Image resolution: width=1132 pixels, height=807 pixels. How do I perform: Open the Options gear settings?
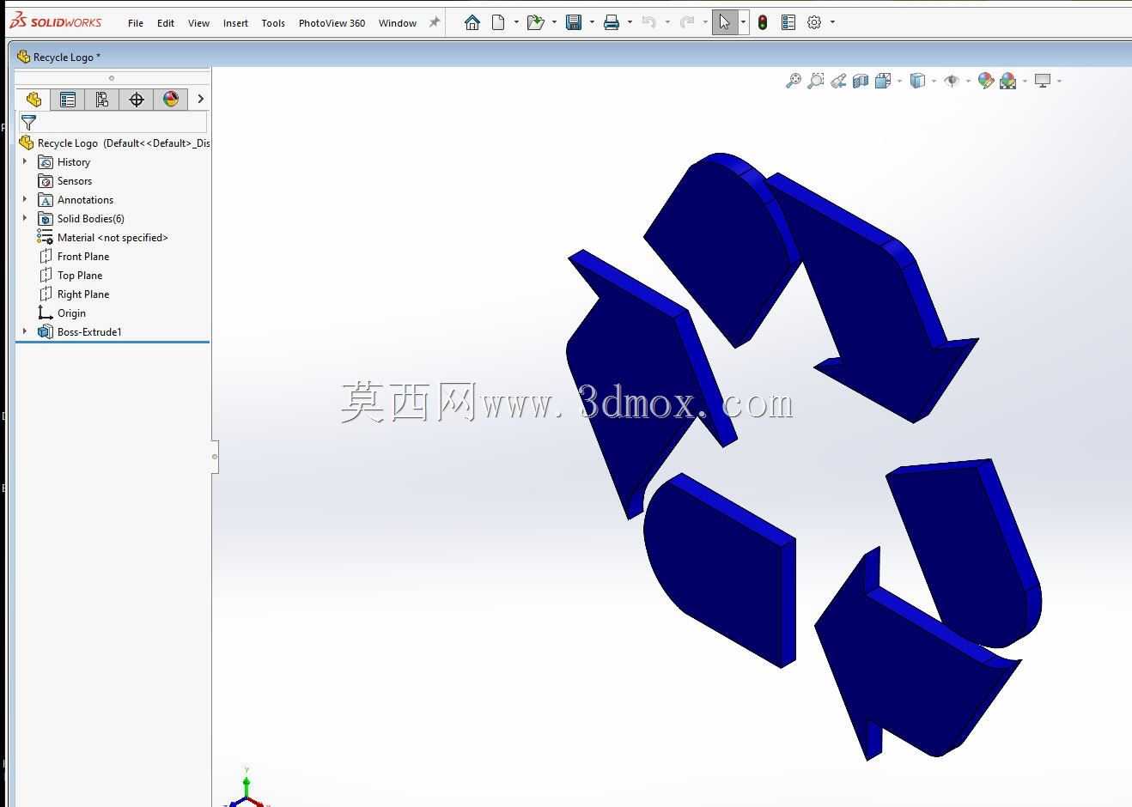[x=814, y=22]
